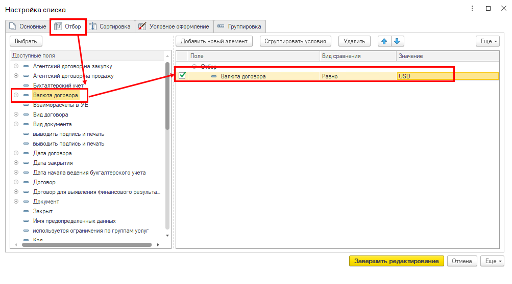The height and width of the screenshot is (284, 512).
Task: Switch to the Отбор tab
Action: tap(68, 26)
